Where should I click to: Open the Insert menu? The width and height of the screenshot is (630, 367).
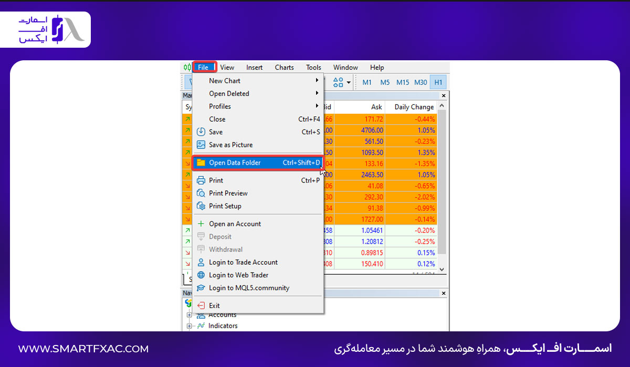255,67
